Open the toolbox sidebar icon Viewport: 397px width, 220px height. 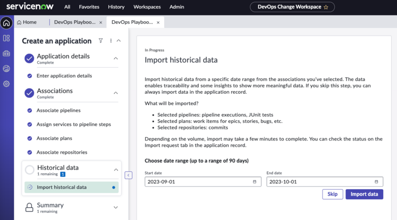6,54
